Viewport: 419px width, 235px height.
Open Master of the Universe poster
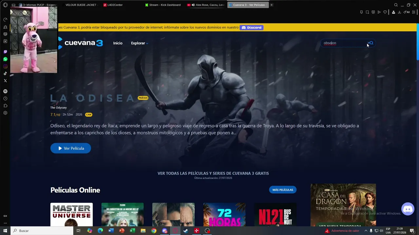[71, 214]
